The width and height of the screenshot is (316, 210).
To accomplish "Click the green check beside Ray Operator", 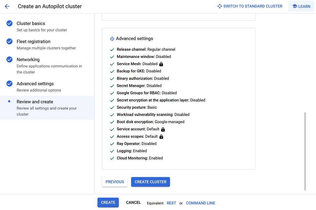I will (112, 144).
